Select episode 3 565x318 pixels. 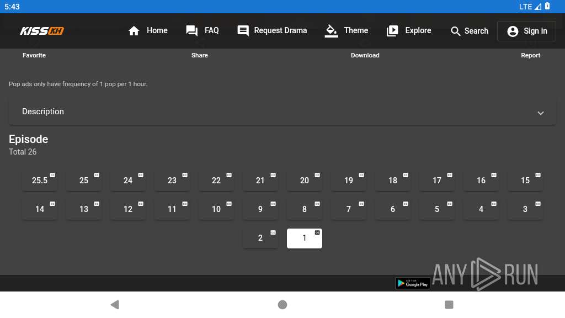[x=525, y=209]
